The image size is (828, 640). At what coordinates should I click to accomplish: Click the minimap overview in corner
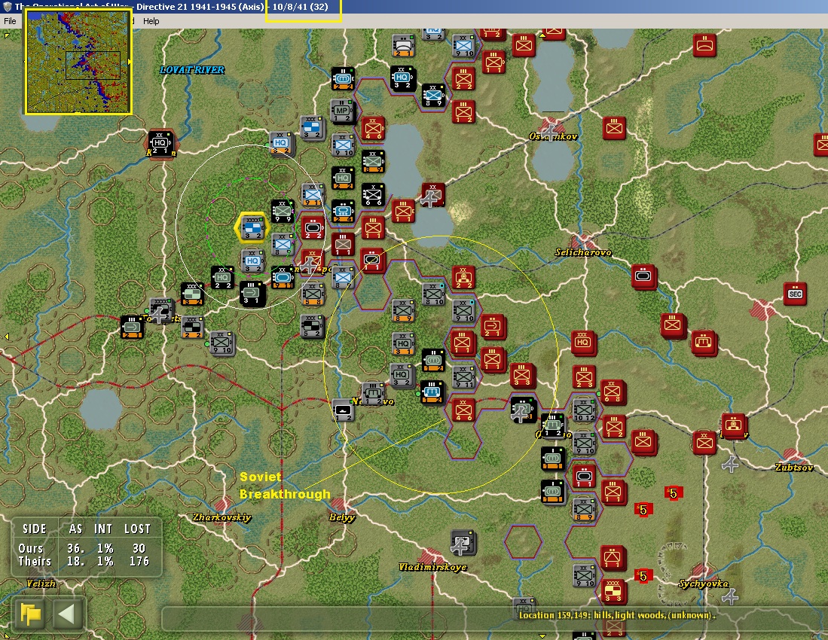pyautogui.click(x=78, y=62)
